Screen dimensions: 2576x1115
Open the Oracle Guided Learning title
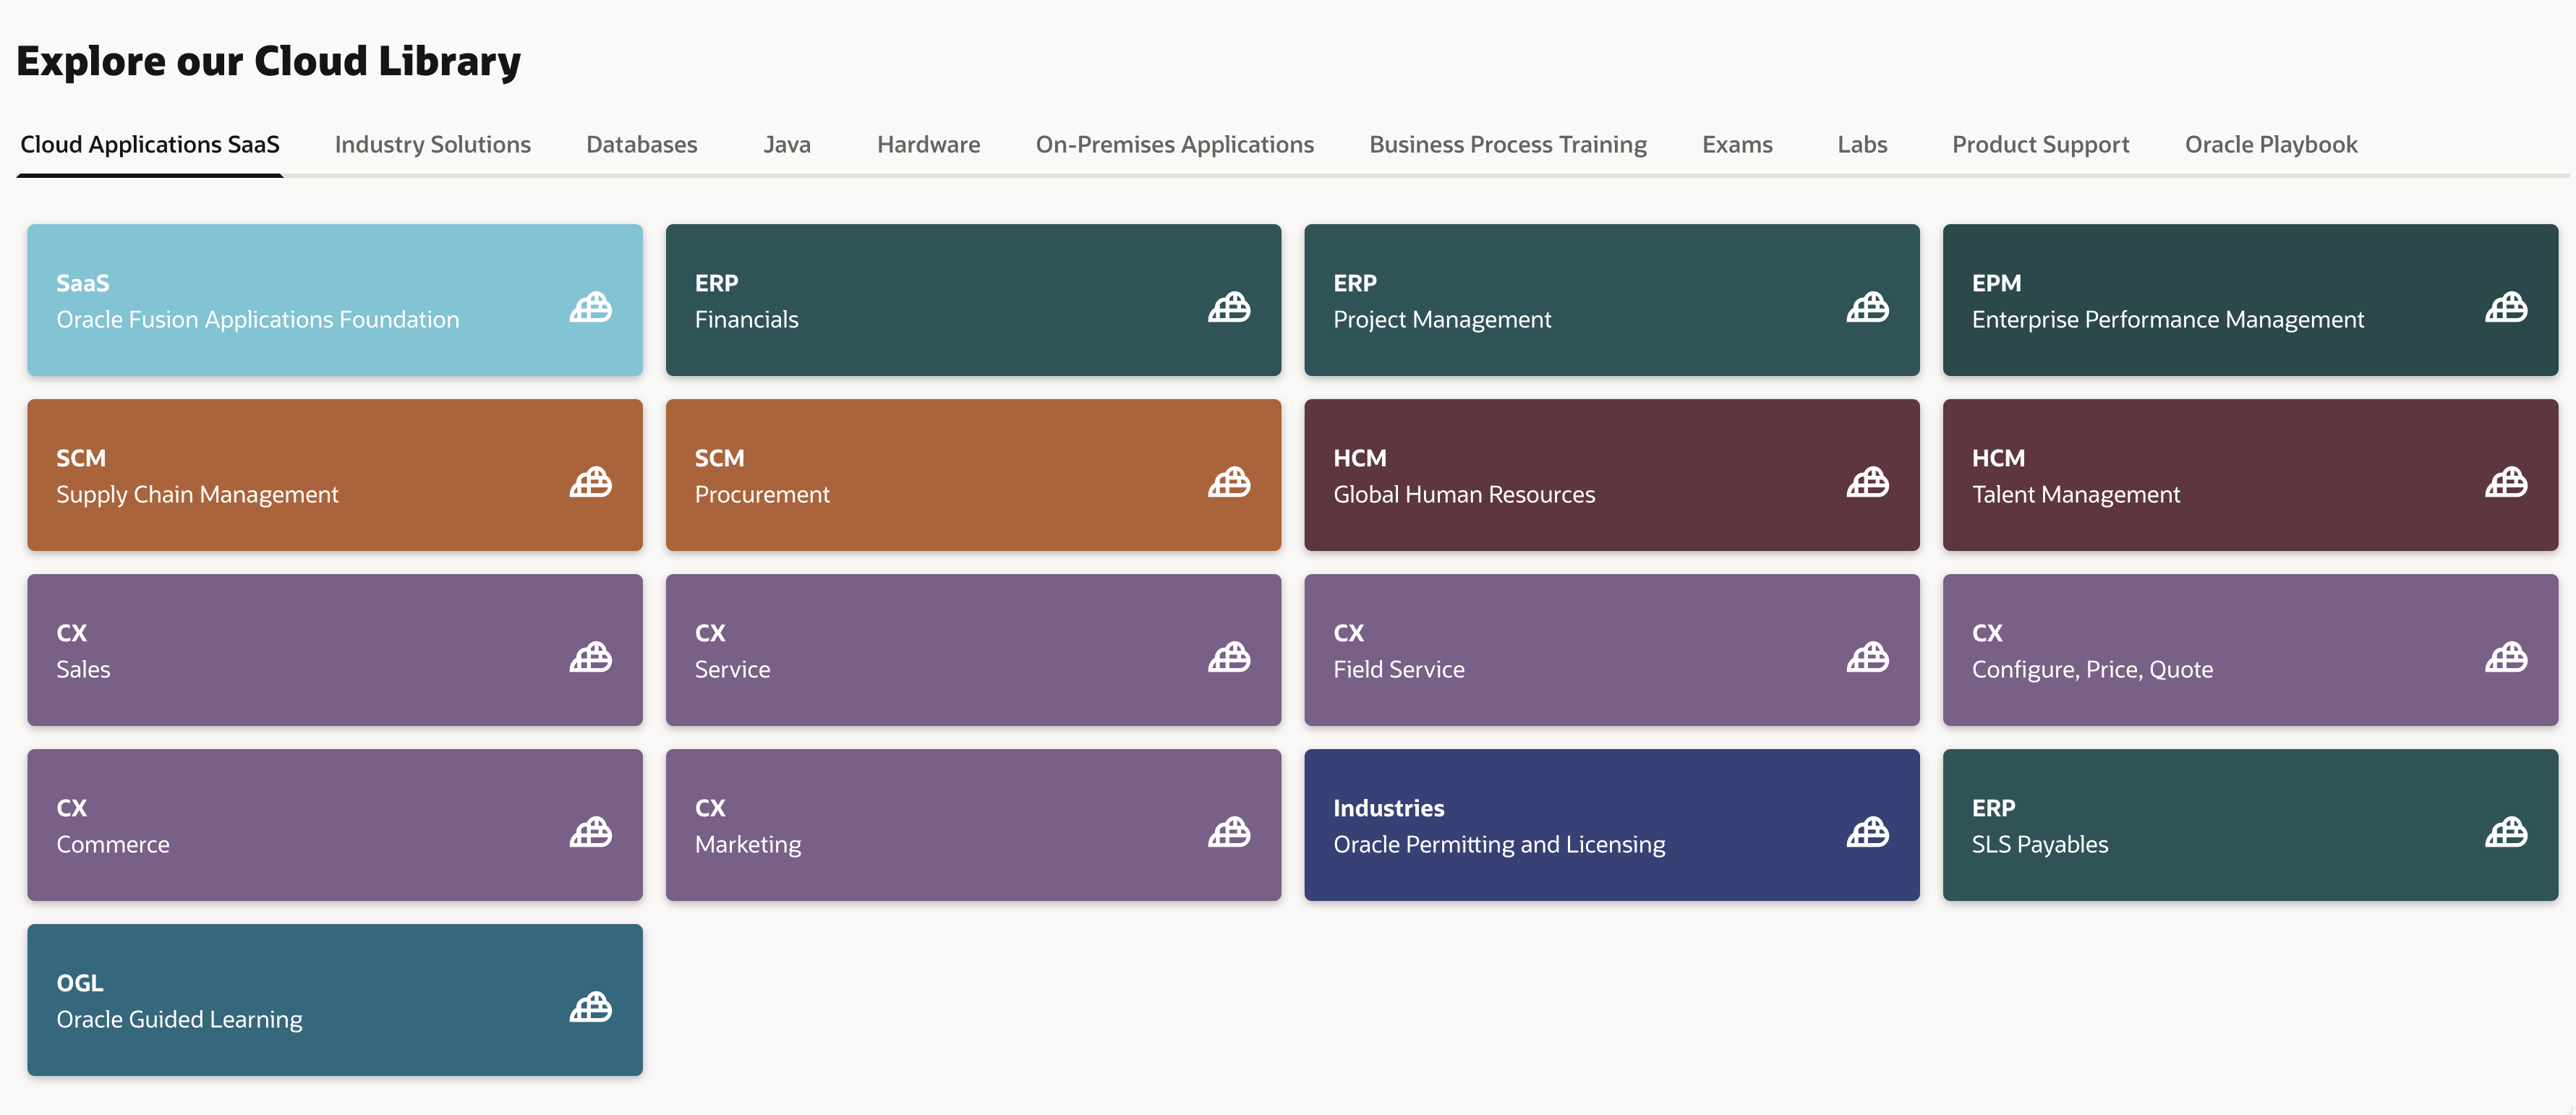179,1020
